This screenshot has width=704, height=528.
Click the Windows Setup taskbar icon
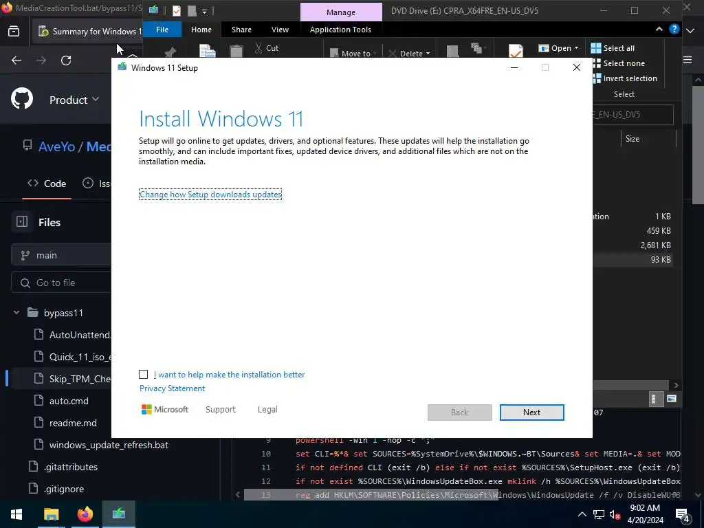tap(119, 514)
